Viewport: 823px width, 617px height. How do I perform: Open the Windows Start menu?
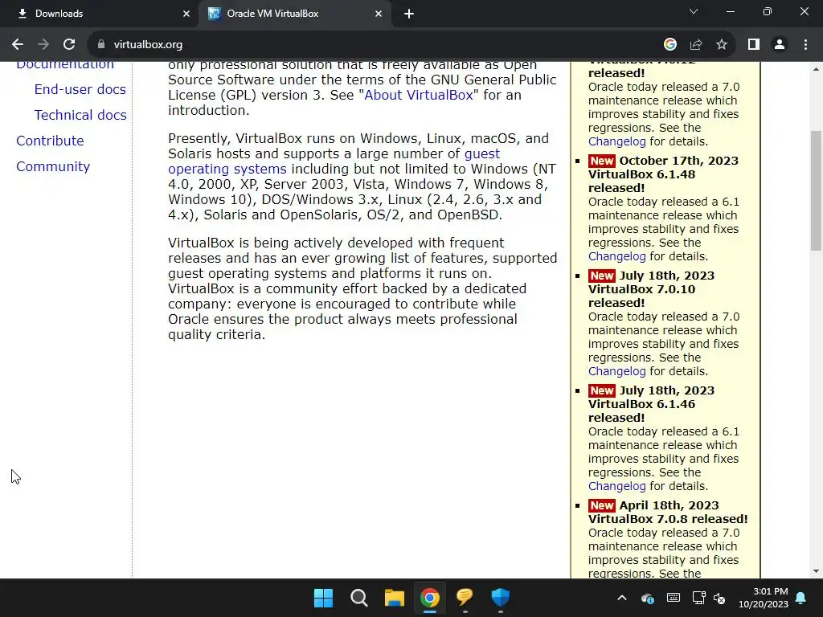point(323,598)
